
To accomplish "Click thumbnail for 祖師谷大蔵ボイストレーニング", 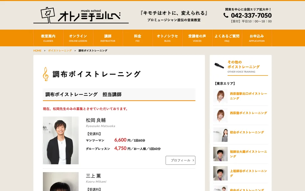I will tap(220, 154).
